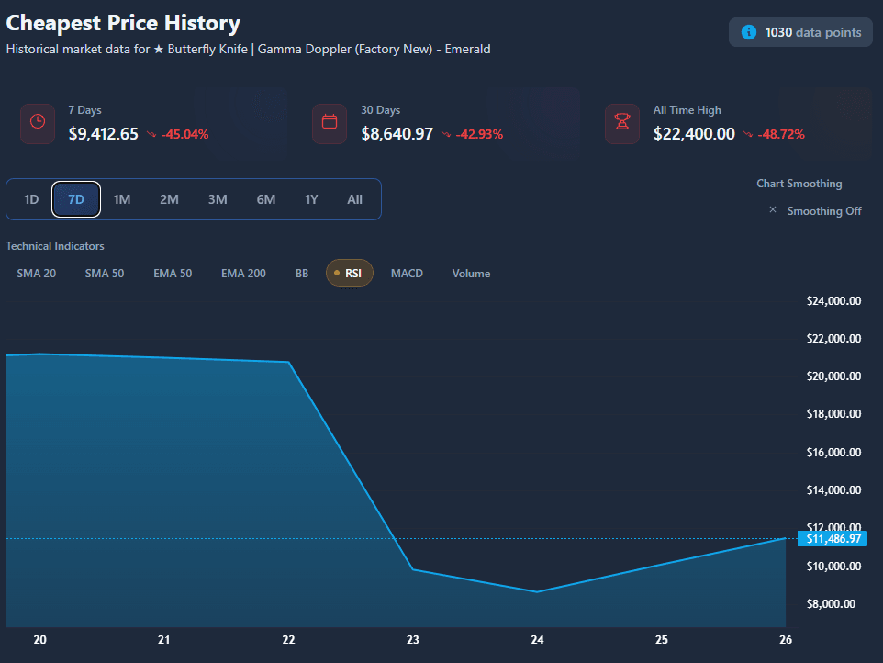883x663 pixels.
Task: Toggle the BB Bollinger Bands indicator
Action: pyautogui.click(x=302, y=273)
